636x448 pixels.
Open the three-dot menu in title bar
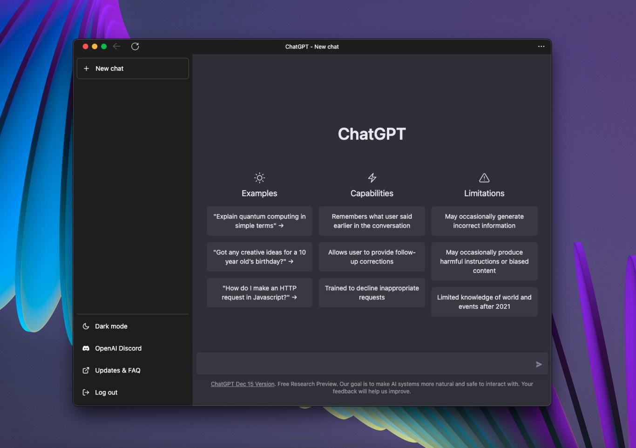541,47
